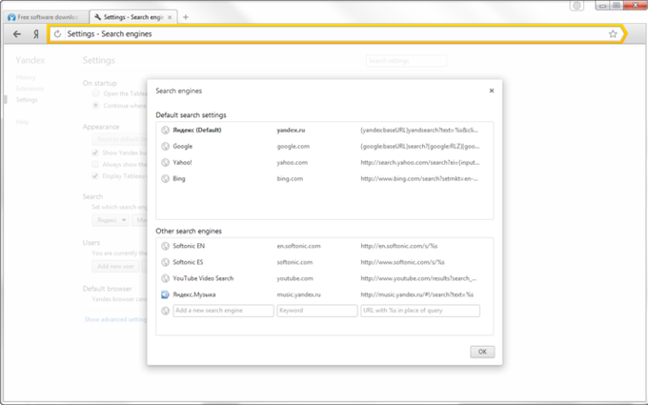Viewport: 648px width, 405px height.
Task: Select the Continue where radio button
Action: (x=95, y=106)
